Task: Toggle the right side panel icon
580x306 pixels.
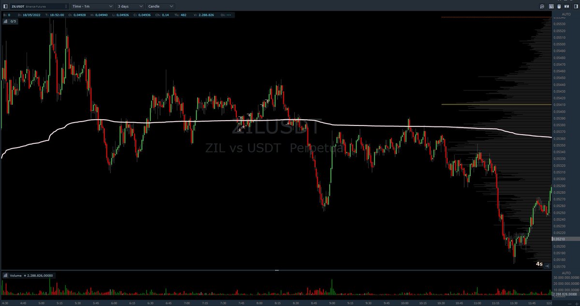Action: point(575,6)
